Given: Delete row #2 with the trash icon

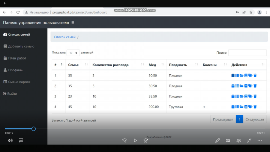Looking at the screenshot, I should [x=255, y=86].
